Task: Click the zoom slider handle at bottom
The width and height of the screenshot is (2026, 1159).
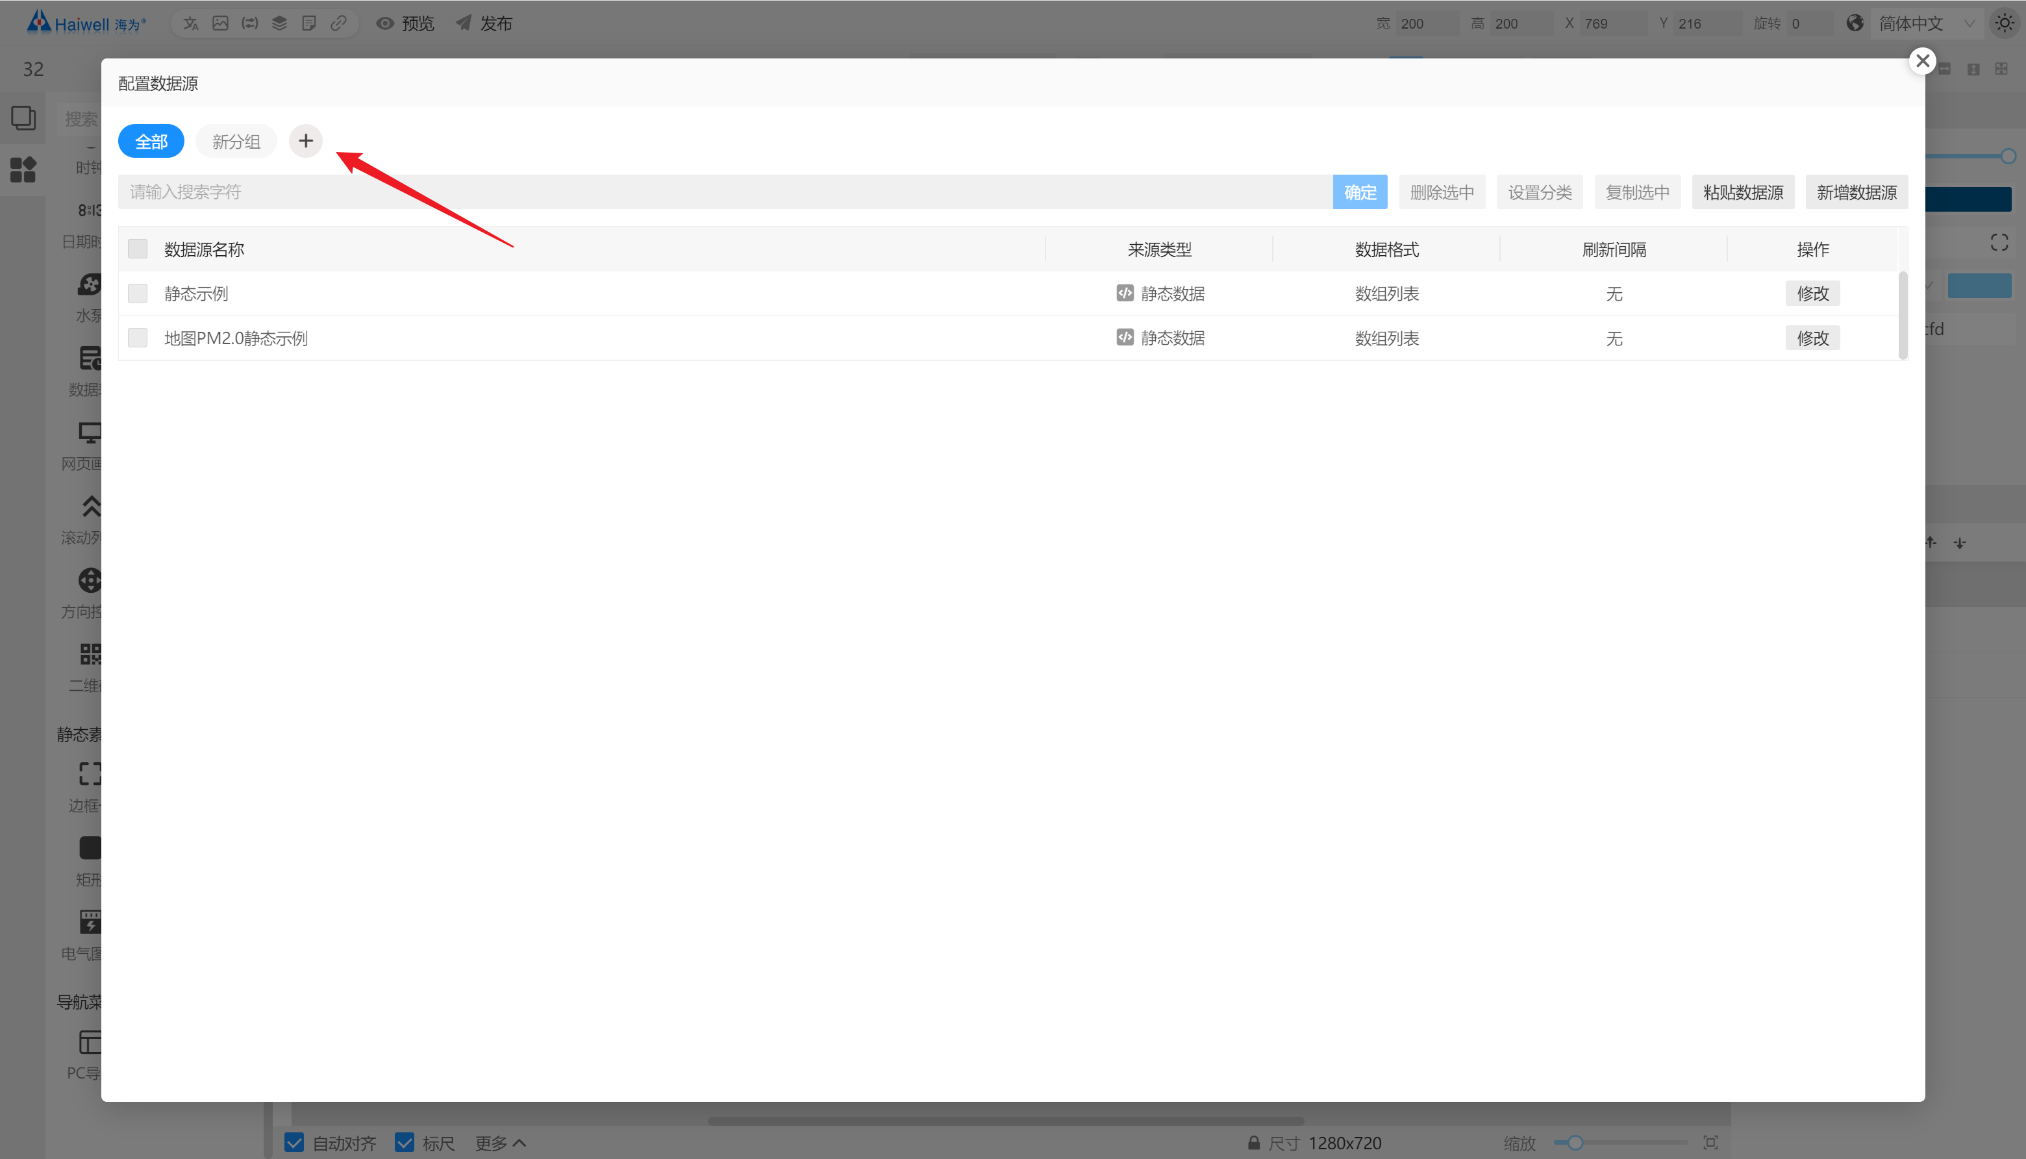Action: [x=1575, y=1143]
